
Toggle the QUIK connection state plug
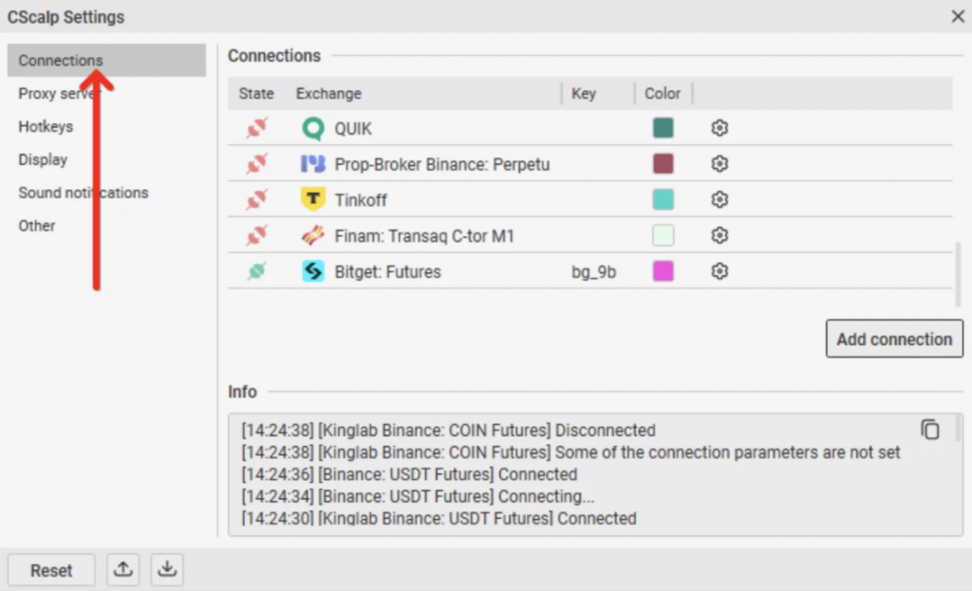[256, 128]
